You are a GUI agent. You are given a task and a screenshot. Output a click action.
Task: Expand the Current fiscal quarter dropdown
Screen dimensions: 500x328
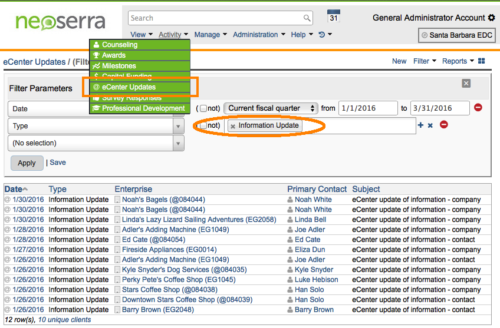[x=271, y=108]
